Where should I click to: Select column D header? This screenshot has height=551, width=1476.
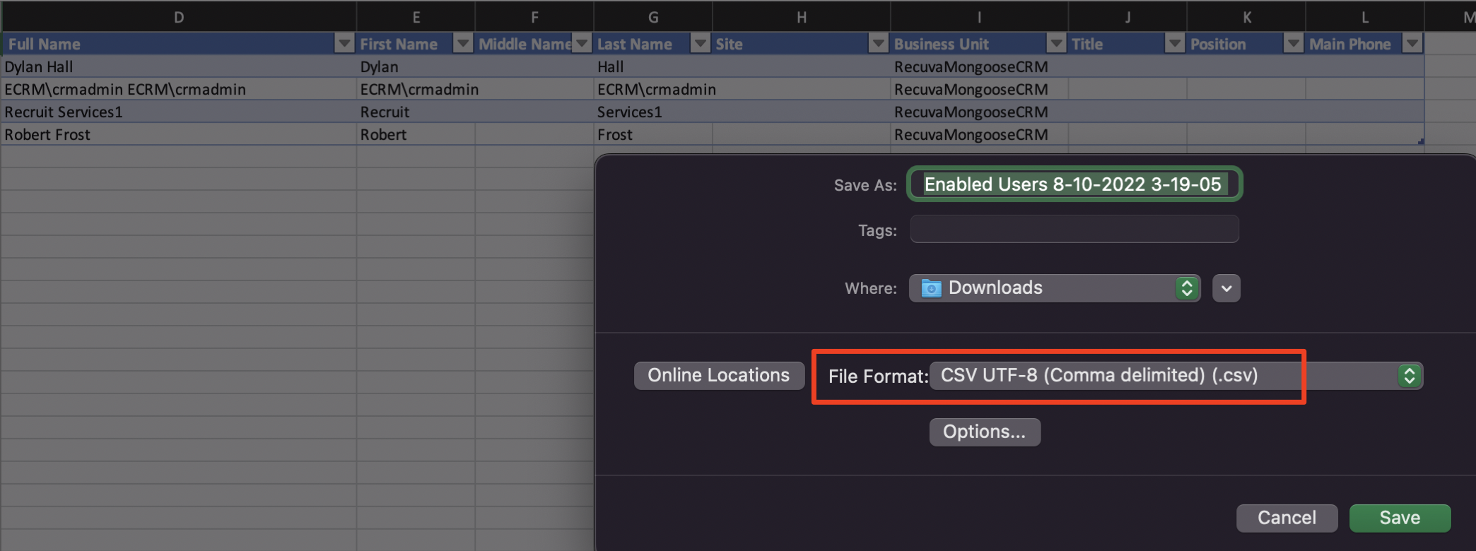(179, 17)
